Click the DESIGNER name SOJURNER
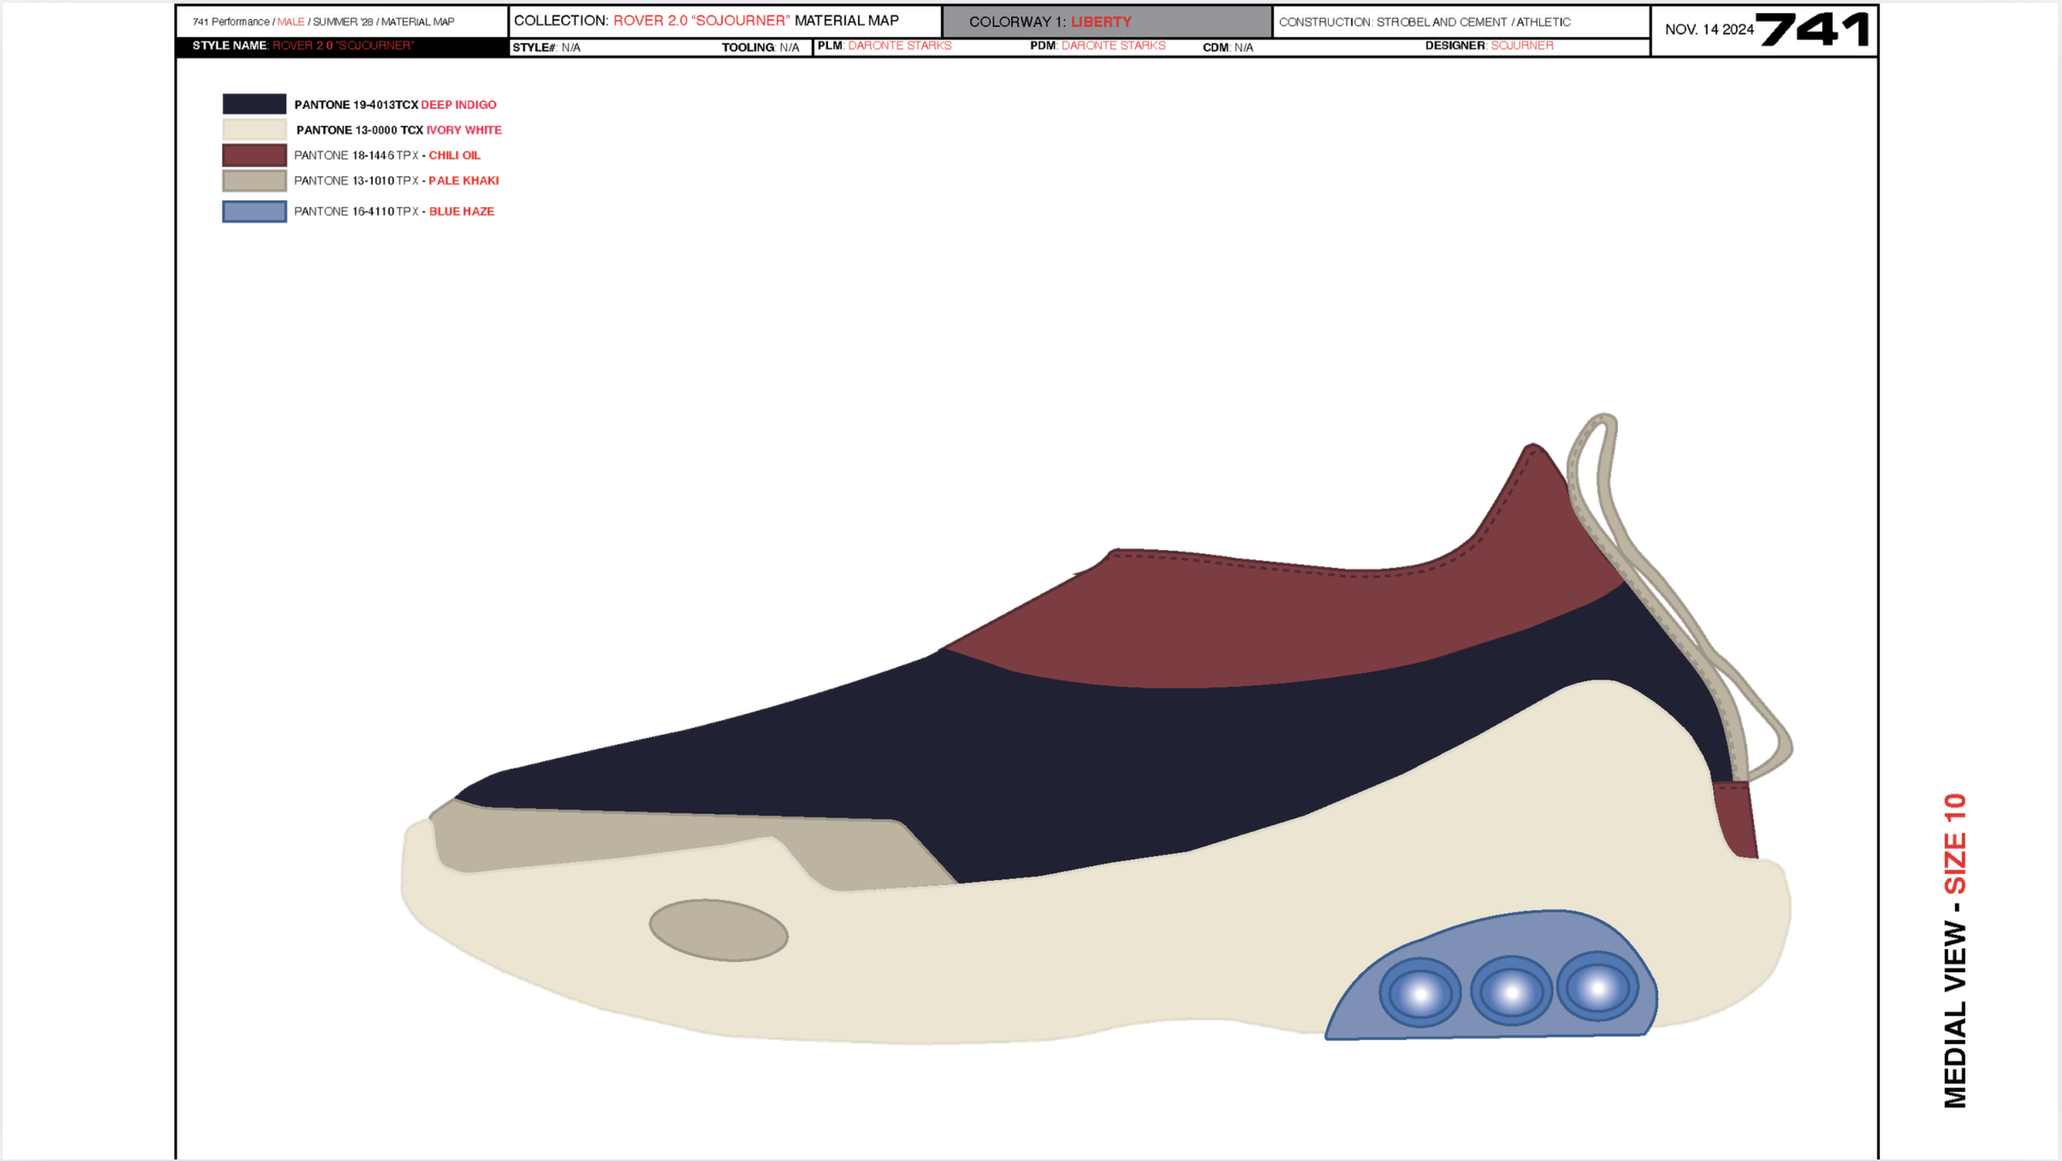The width and height of the screenshot is (2062, 1161). tap(1523, 45)
